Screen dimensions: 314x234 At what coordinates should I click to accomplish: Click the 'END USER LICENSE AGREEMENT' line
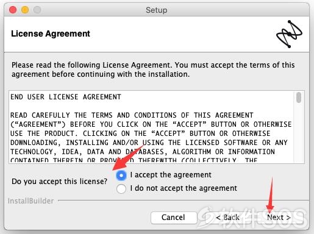[66, 97]
